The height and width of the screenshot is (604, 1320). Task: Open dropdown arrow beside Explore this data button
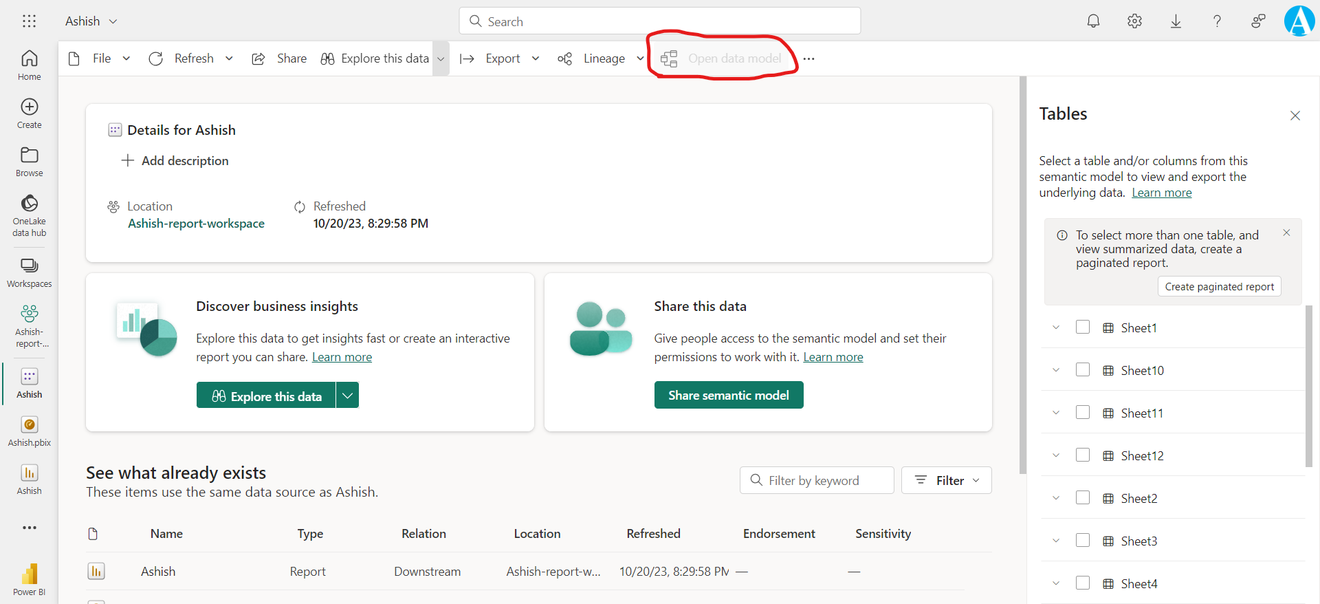(x=348, y=396)
